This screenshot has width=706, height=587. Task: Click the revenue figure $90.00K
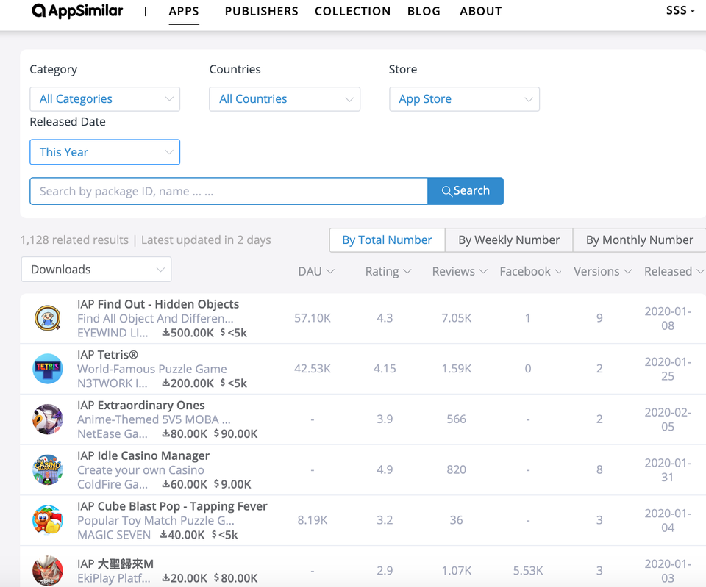[x=236, y=433]
